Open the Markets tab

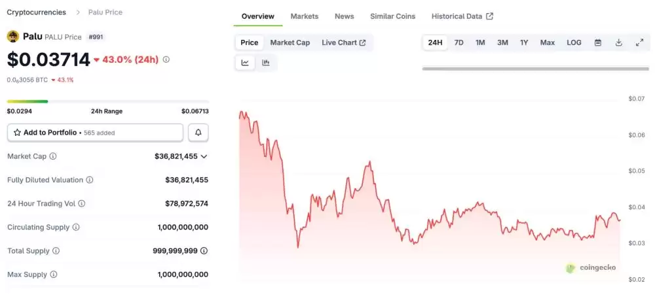click(x=304, y=16)
